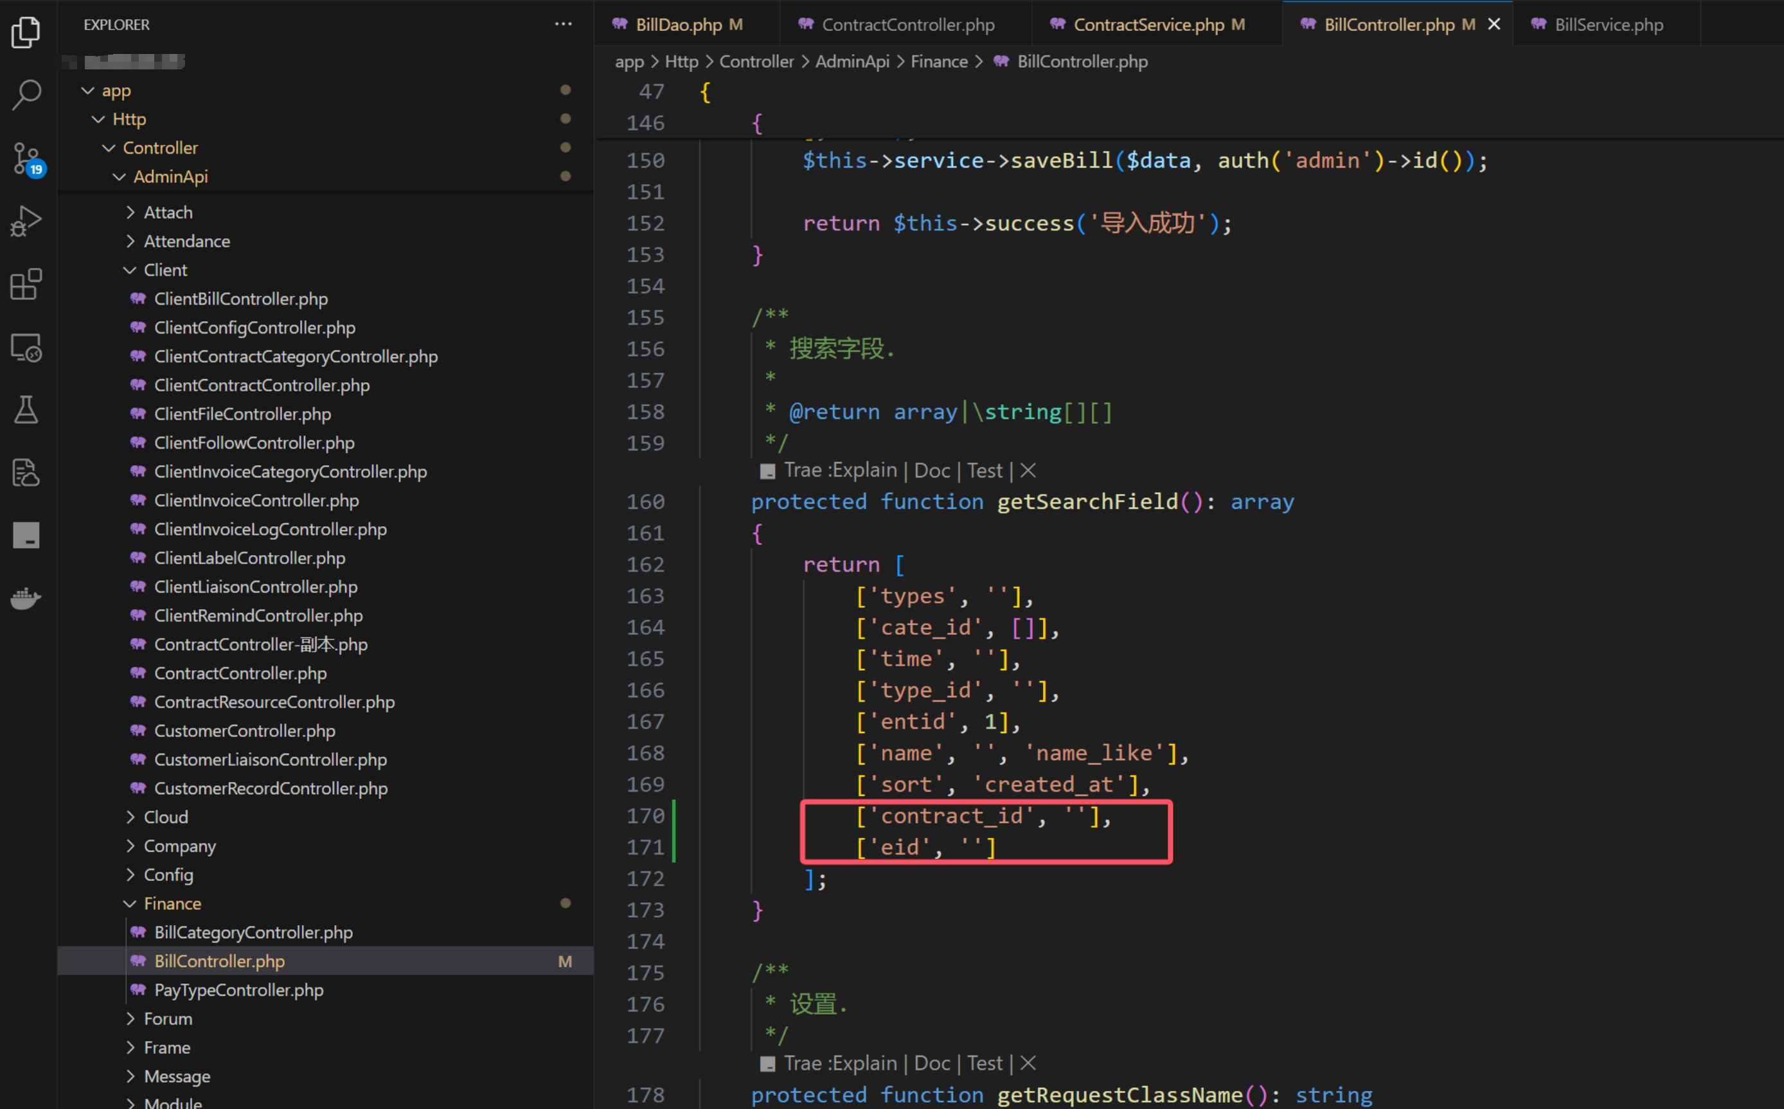This screenshot has width=1784, height=1109.
Task: Open the Docker whale icon in activity bar
Action: (x=26, y=598)
